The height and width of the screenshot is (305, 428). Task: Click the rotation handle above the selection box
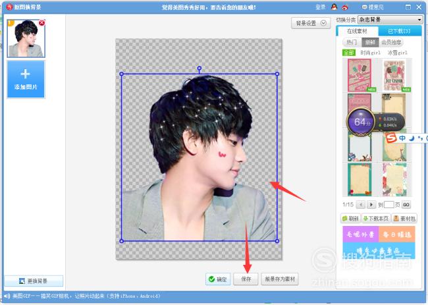[200, 68]
